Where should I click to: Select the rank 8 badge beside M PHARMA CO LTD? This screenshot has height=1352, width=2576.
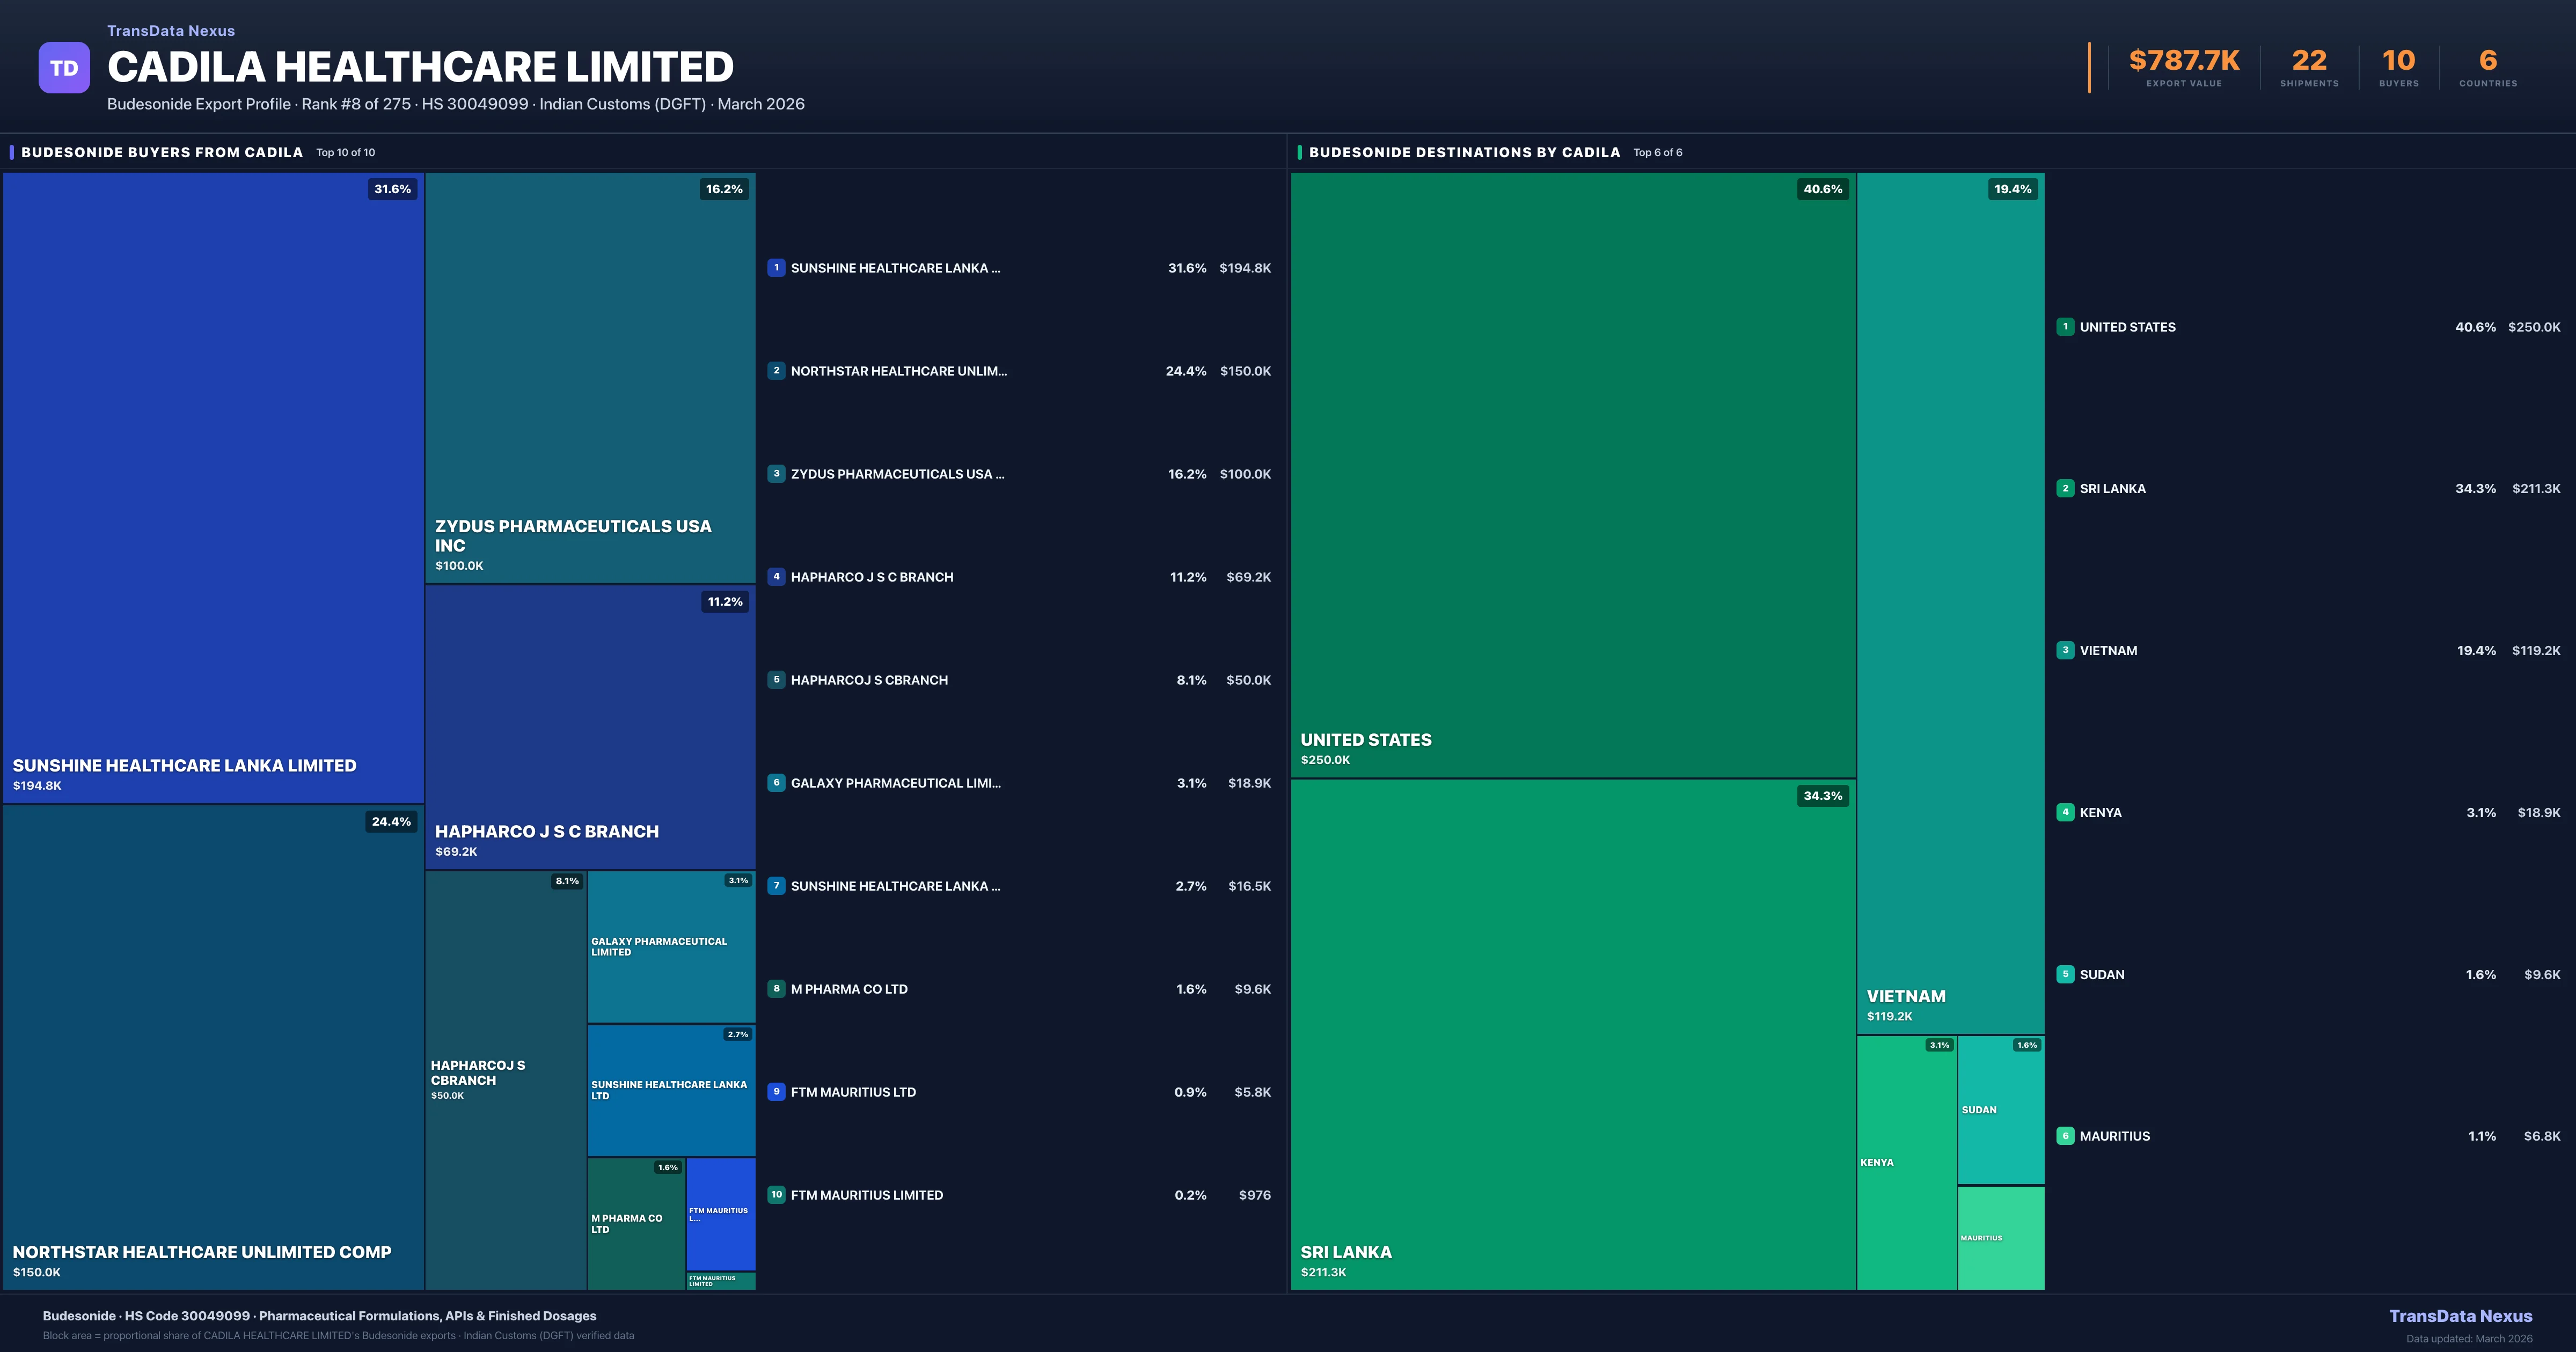click(777, 988)
